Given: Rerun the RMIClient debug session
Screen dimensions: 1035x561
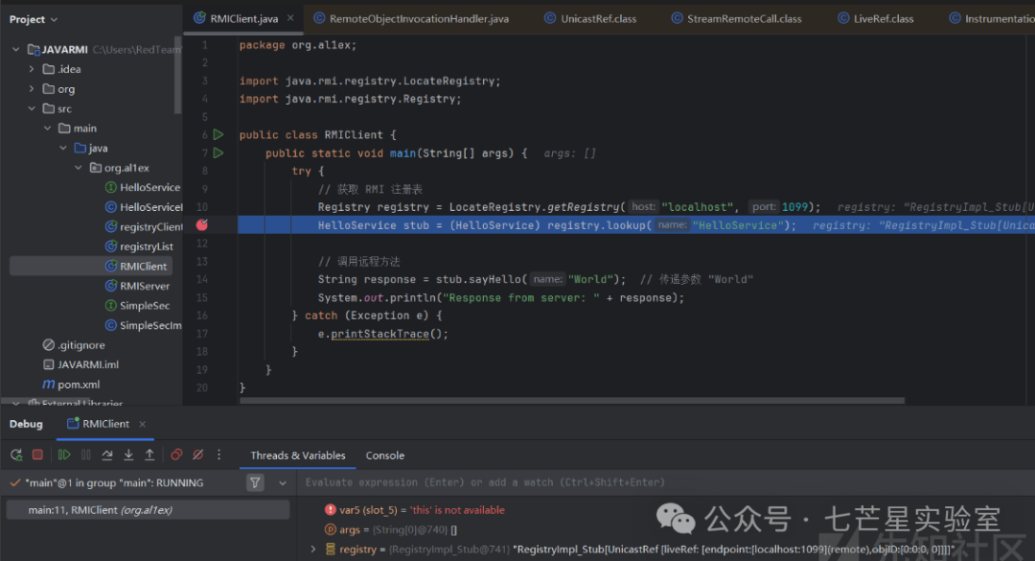Looking at the screenshot, I should point(16,455).
